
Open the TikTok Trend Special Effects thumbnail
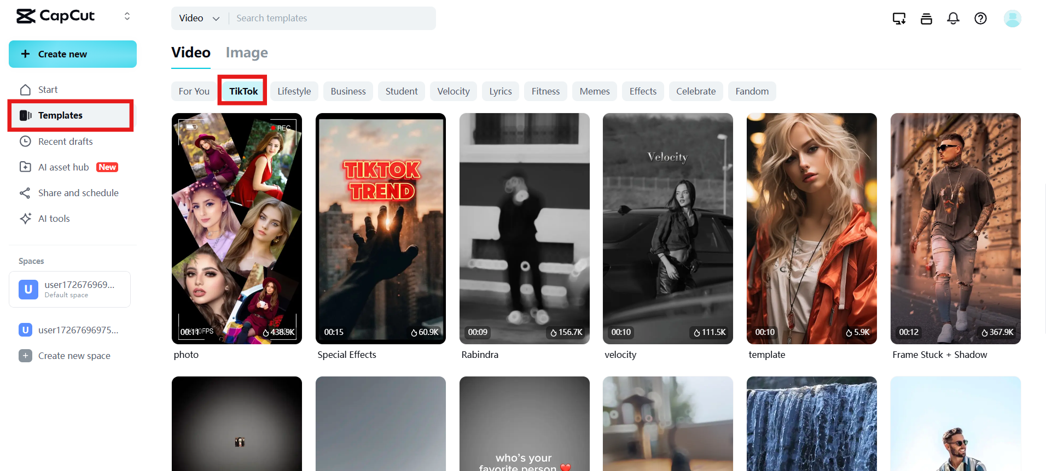(x=381, y=228)
